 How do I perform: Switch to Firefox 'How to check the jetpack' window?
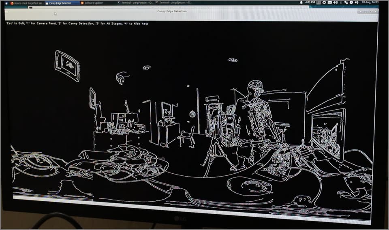click(27, 3)
